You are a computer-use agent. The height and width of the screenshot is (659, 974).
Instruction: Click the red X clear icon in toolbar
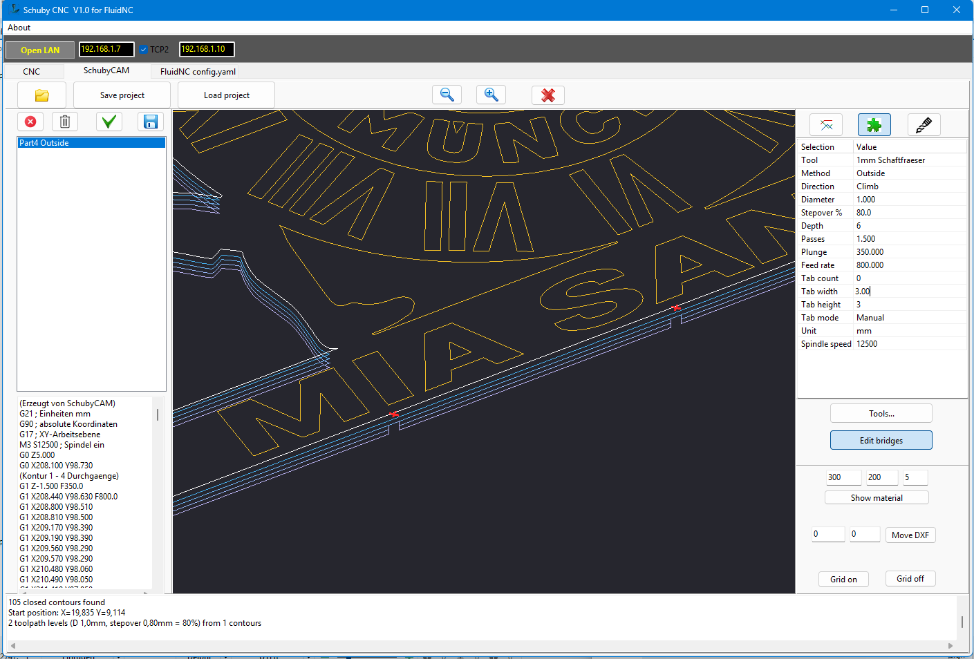coord(548,95)
